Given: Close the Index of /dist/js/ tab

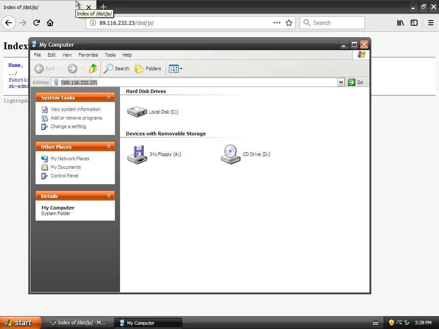Looking at the screenshot, I should click(x=88, y=7).
